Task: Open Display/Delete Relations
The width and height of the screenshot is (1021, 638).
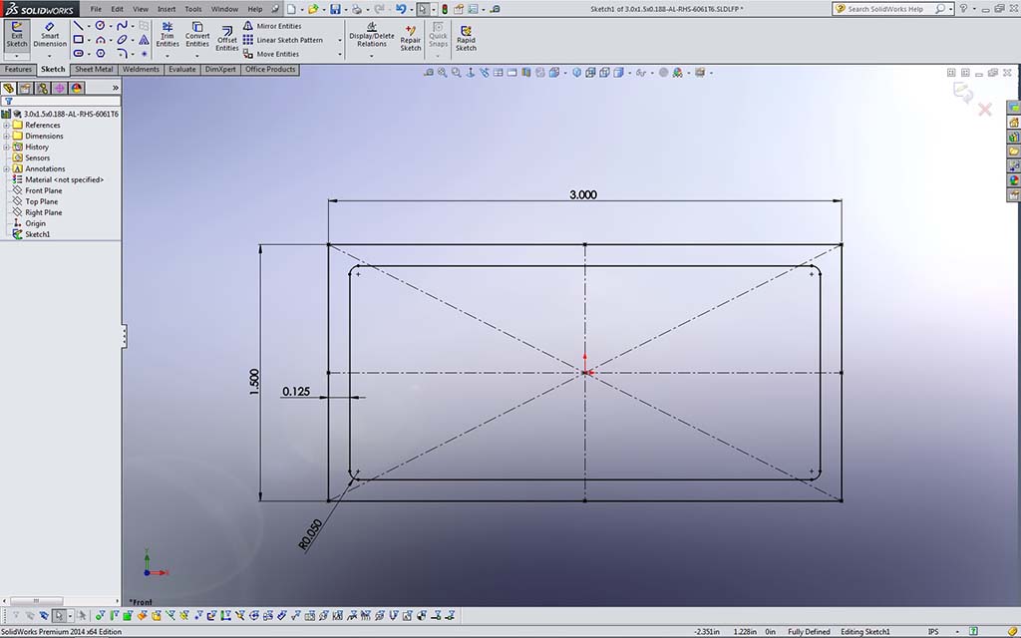Action: pos(372,35)
